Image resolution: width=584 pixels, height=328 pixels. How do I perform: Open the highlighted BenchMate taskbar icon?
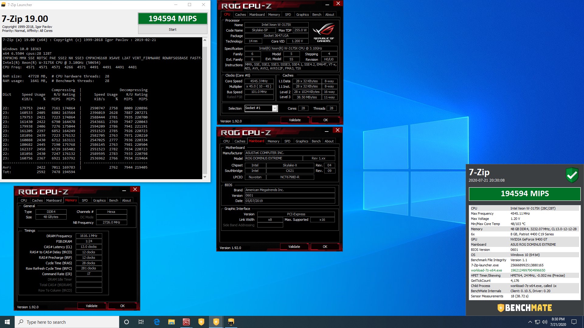pos(216,322)
